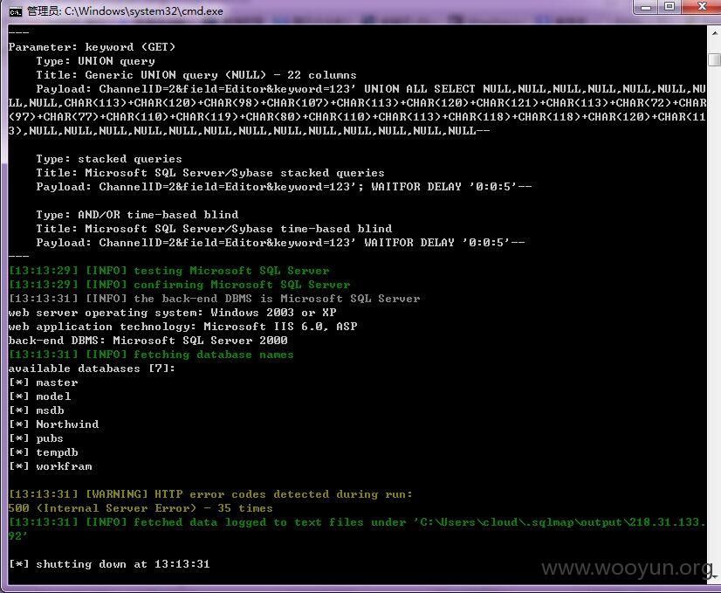
Task: Click the WARNING 'HTTP error codes detected' line
Action: click(210, 494)
